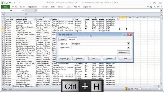Open the Review ribbon tab

[x=61, y=7]
